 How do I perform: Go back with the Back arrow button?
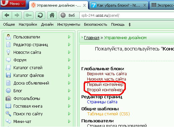point(7,15)
